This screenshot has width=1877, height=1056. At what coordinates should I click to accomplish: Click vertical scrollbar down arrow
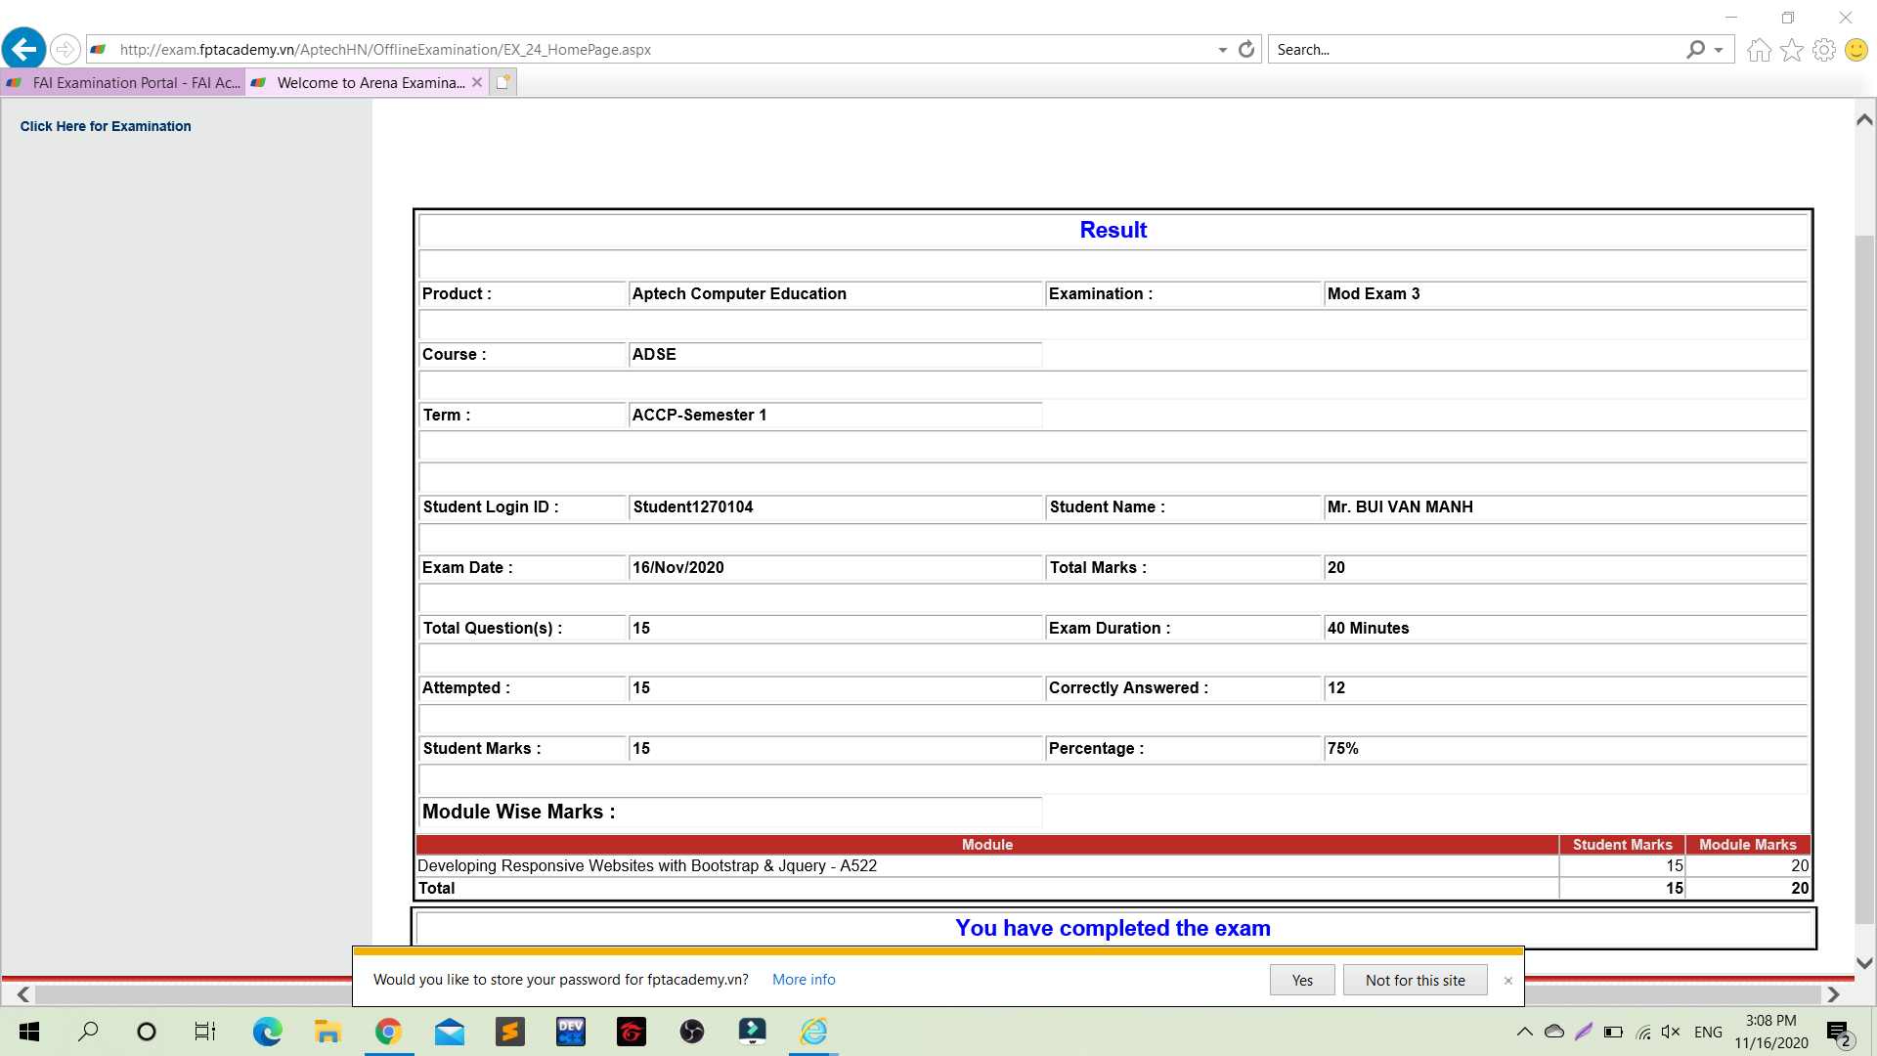[1864, 963]
